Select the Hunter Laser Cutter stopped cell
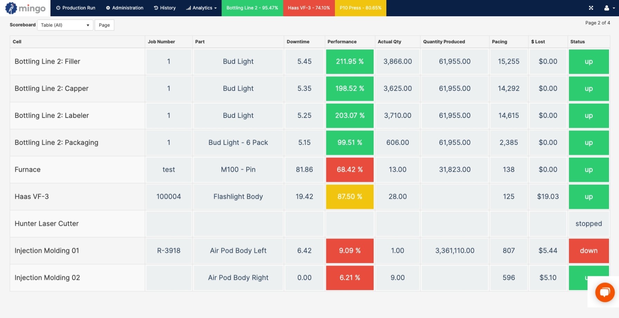 tap(589, 224)
